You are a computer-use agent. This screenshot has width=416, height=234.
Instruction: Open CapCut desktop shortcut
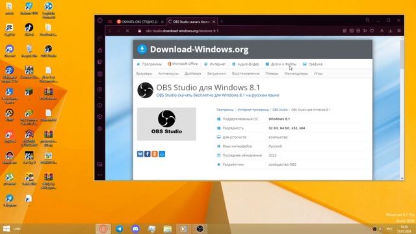point(10,30)
